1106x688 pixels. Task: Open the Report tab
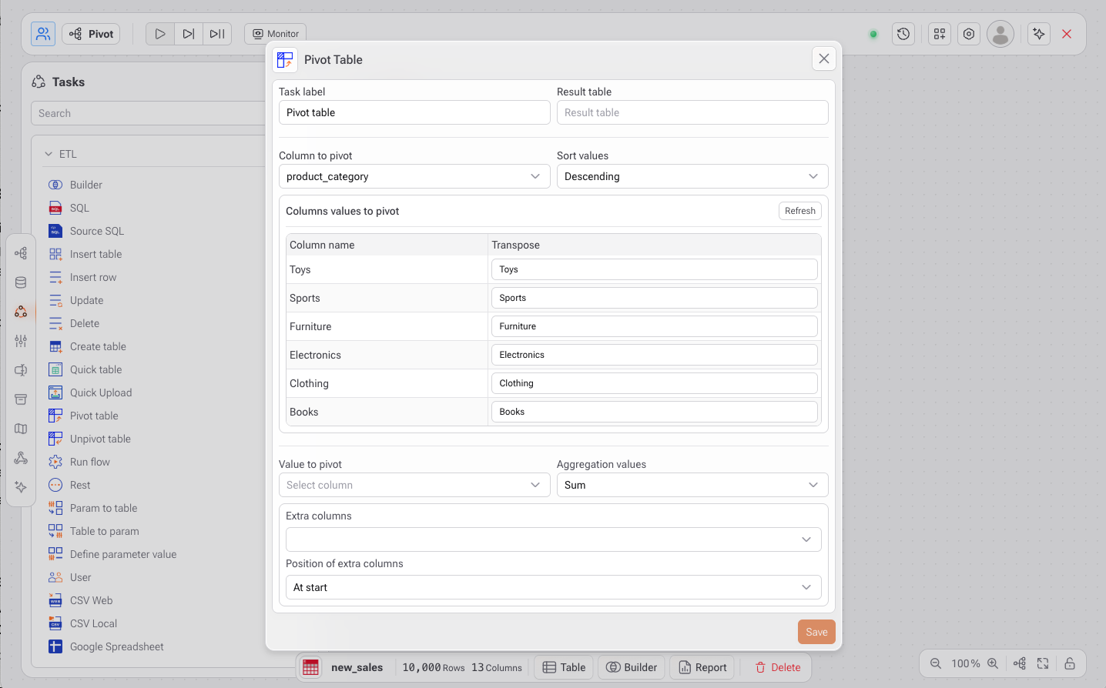pyautogui.click(x=702, y=667)
